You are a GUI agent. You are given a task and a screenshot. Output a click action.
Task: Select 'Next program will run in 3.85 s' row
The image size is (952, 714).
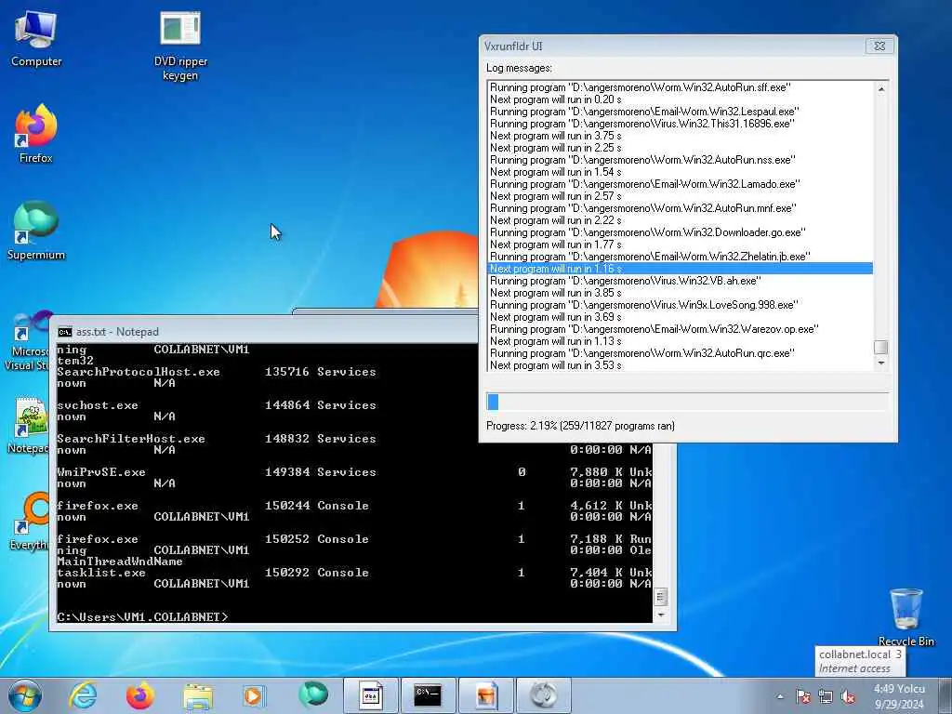point(681,293)
